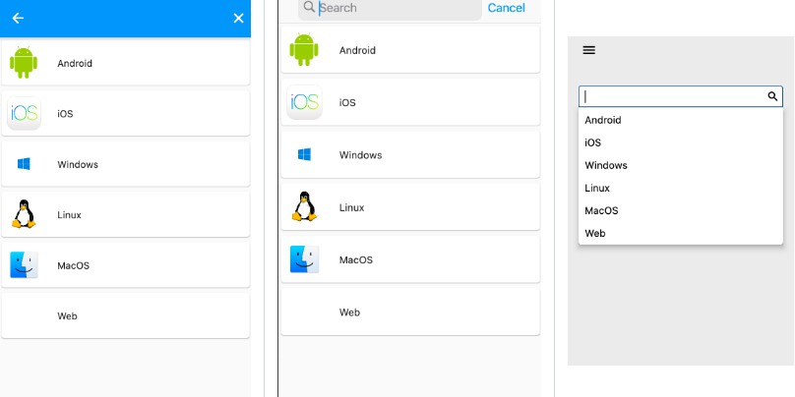Click the MacOS Finder icon in the left panel
The height and width of the screenshot is (397, 795).
pyautogui.click(x=24, y=265)
